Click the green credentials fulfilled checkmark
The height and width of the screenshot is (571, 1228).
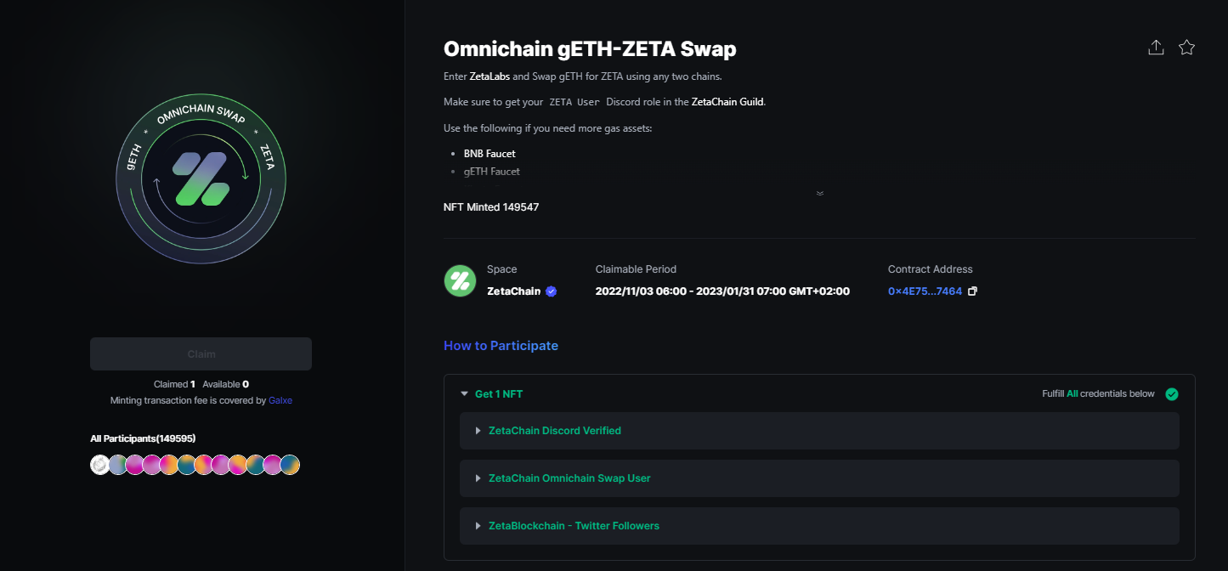click(x=1172, y=394)
